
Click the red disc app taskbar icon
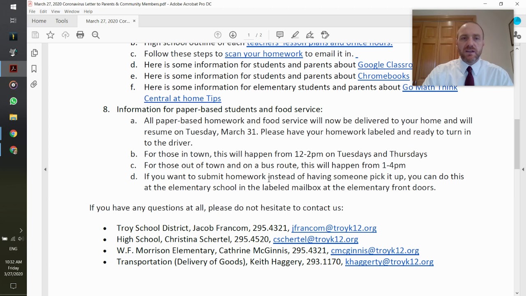13,85
